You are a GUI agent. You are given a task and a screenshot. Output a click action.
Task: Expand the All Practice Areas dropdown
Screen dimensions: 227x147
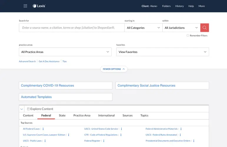(65, 52)
